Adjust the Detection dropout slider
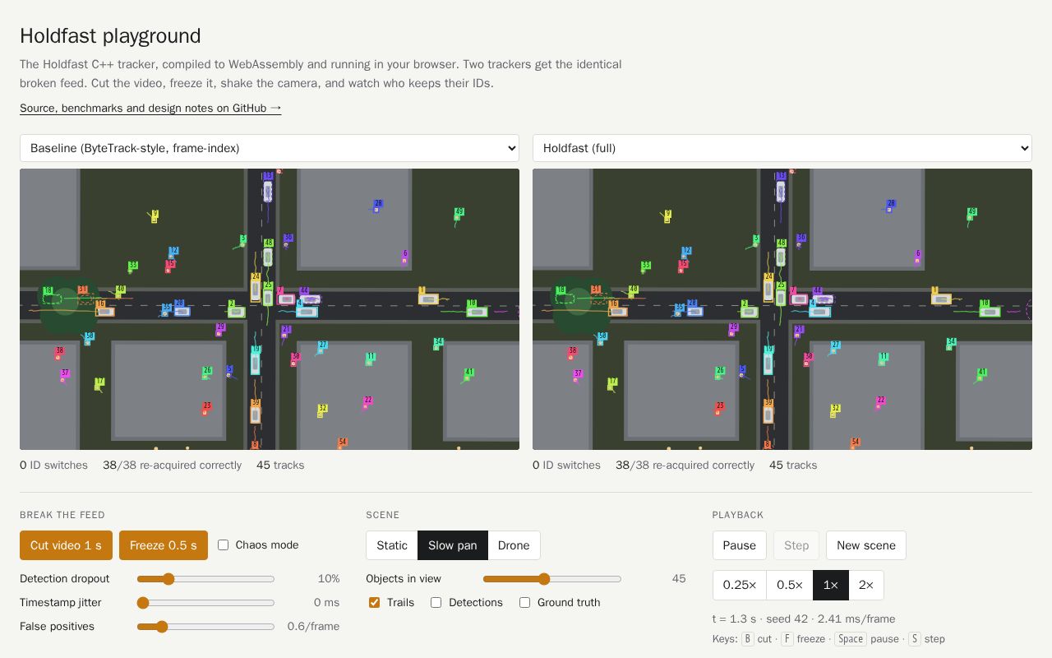This screenshot has width=1052, height=658. (205, 579)
